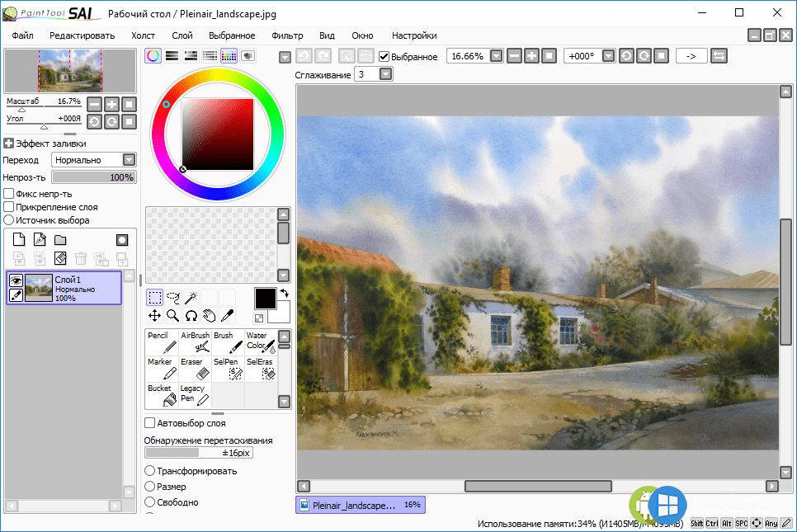Click the undo button in toolbar
The image size is (797, 532).
[304, 56]
